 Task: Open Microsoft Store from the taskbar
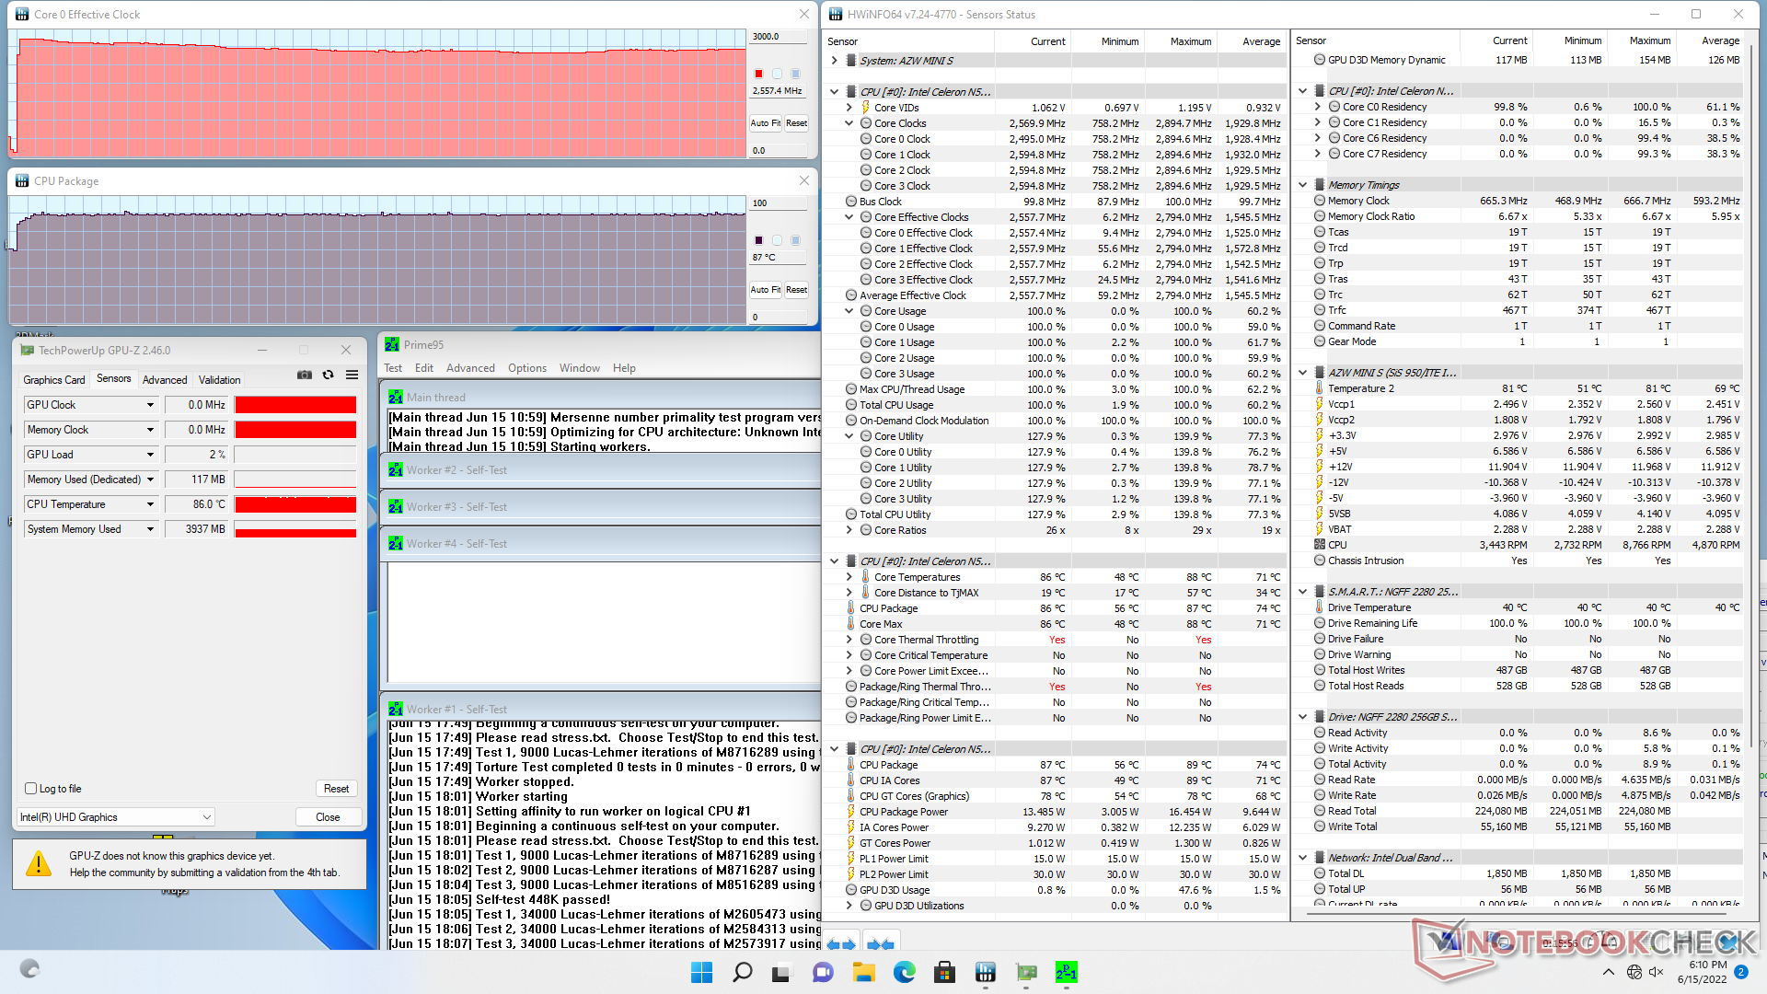coord(945,972)
